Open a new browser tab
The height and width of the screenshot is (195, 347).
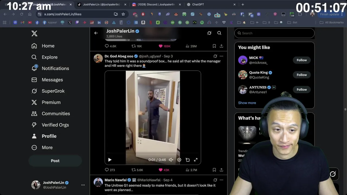tap(243, 4)
